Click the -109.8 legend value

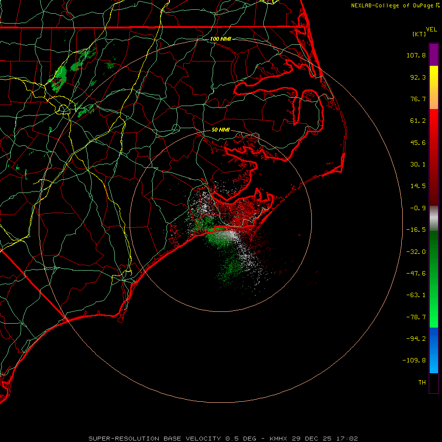414,360
